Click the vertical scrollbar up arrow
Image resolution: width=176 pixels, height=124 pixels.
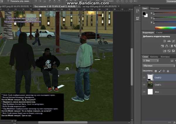[x=132, y=9]
